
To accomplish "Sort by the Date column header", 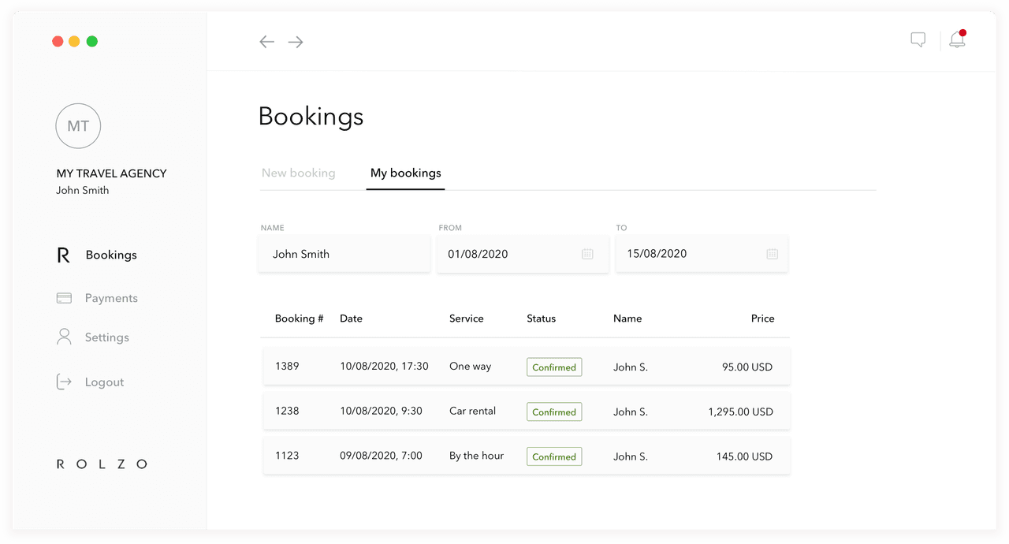I will tap(351, 319).
